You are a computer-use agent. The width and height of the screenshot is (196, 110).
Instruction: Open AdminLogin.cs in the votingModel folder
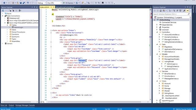[x=172, y=64]
